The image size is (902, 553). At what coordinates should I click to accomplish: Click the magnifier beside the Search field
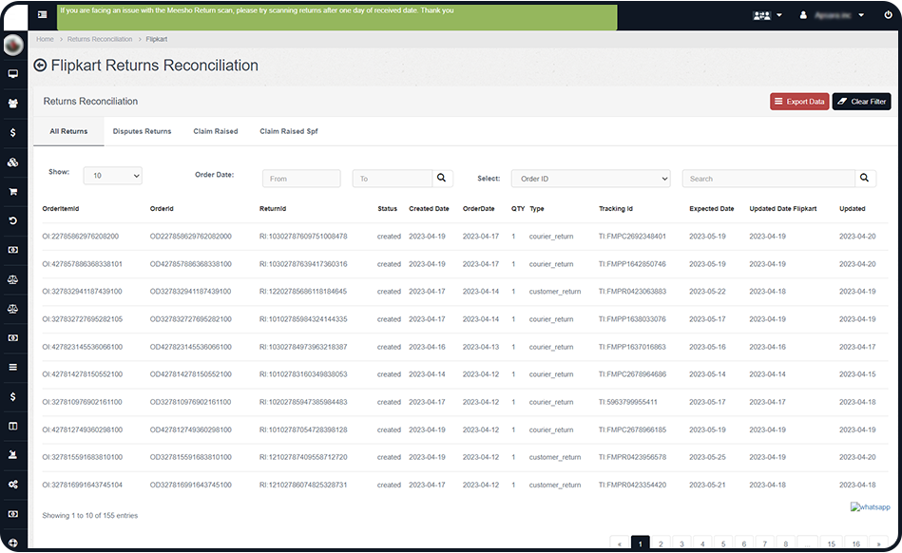(865, 179)
